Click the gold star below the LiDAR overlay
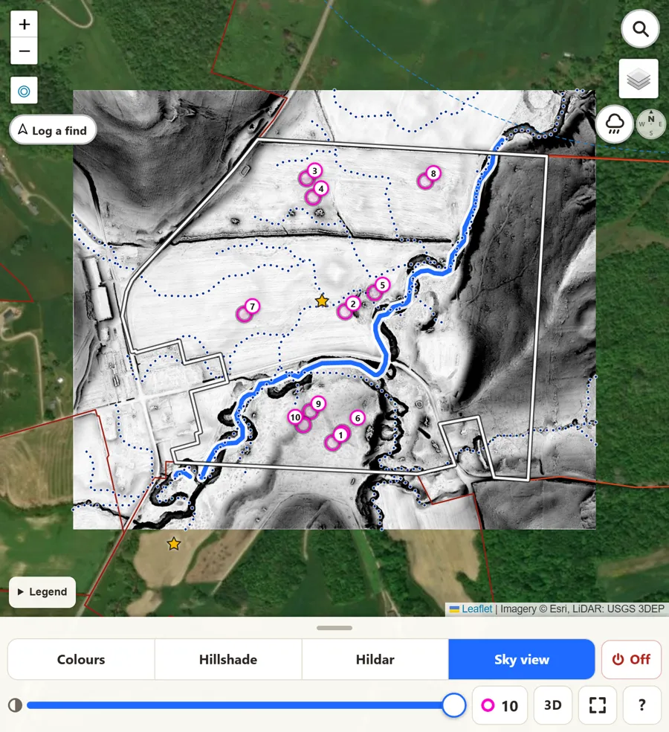669x732 pixels. (x=174, y=543)
